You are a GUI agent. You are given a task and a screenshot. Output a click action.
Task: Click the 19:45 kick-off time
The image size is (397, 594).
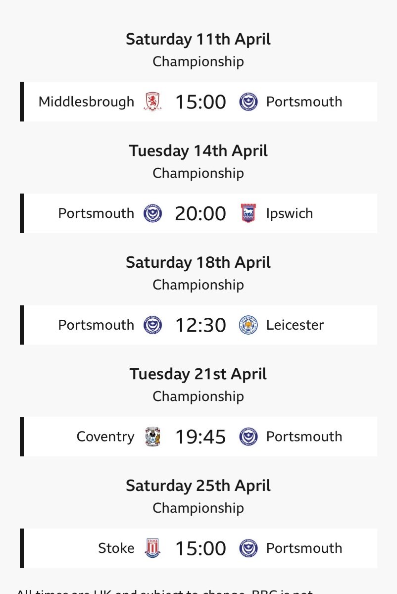click(x=200, y=437)
